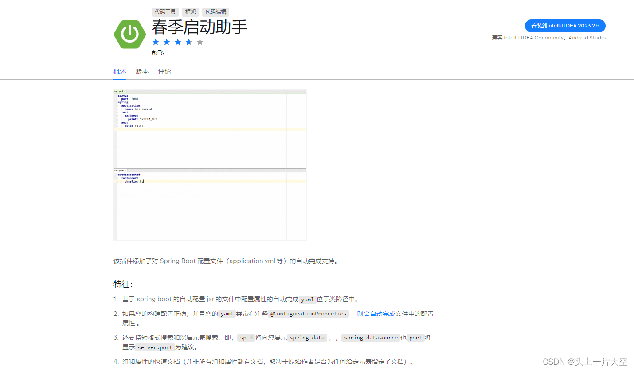Click the yaml inline code badge
This screenshot has width=634, height=370.
pyautogui.click(x=307, y=299)
